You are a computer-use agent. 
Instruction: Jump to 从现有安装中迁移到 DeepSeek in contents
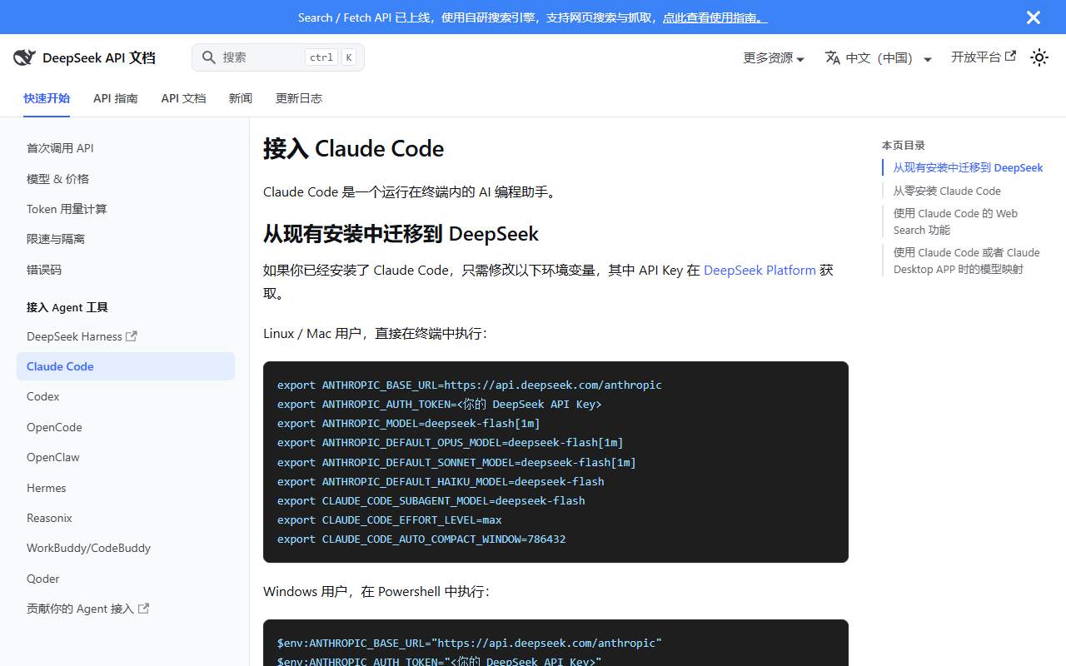point(968,167)
